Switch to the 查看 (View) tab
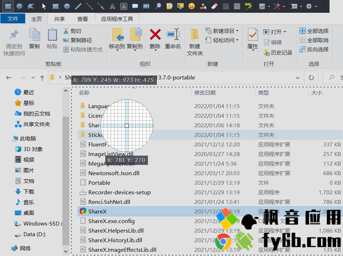The height and width of the screenshot is (256, 343). [x=82, y=19]
